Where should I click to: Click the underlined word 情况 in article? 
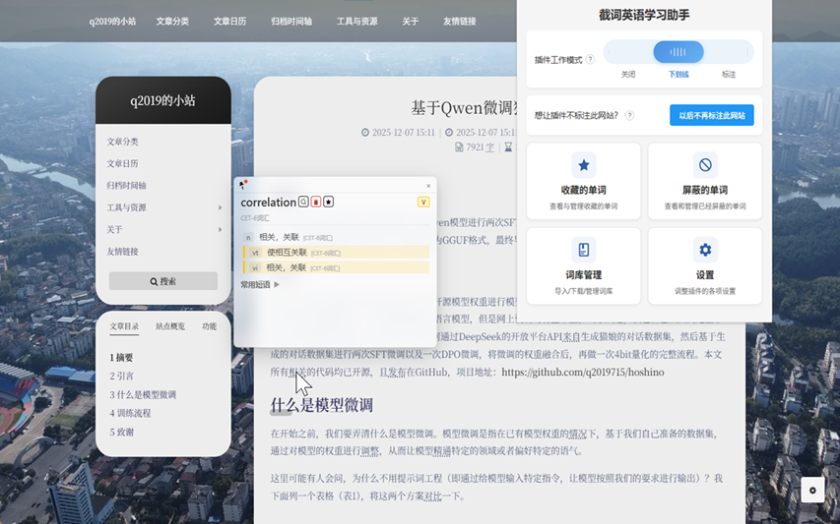[x=578, y=434]
